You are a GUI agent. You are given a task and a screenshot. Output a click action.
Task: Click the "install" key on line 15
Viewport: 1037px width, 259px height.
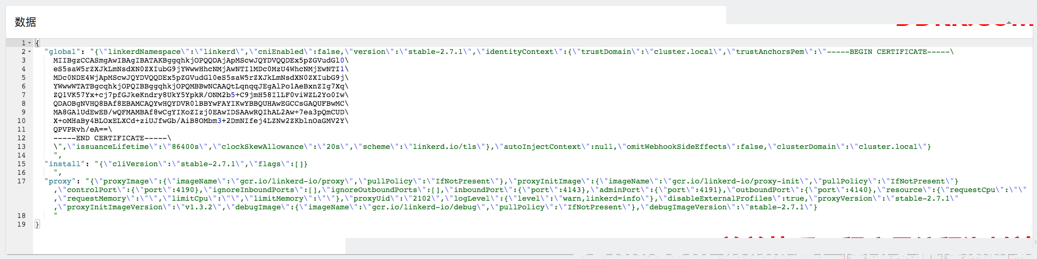[65, 164]
